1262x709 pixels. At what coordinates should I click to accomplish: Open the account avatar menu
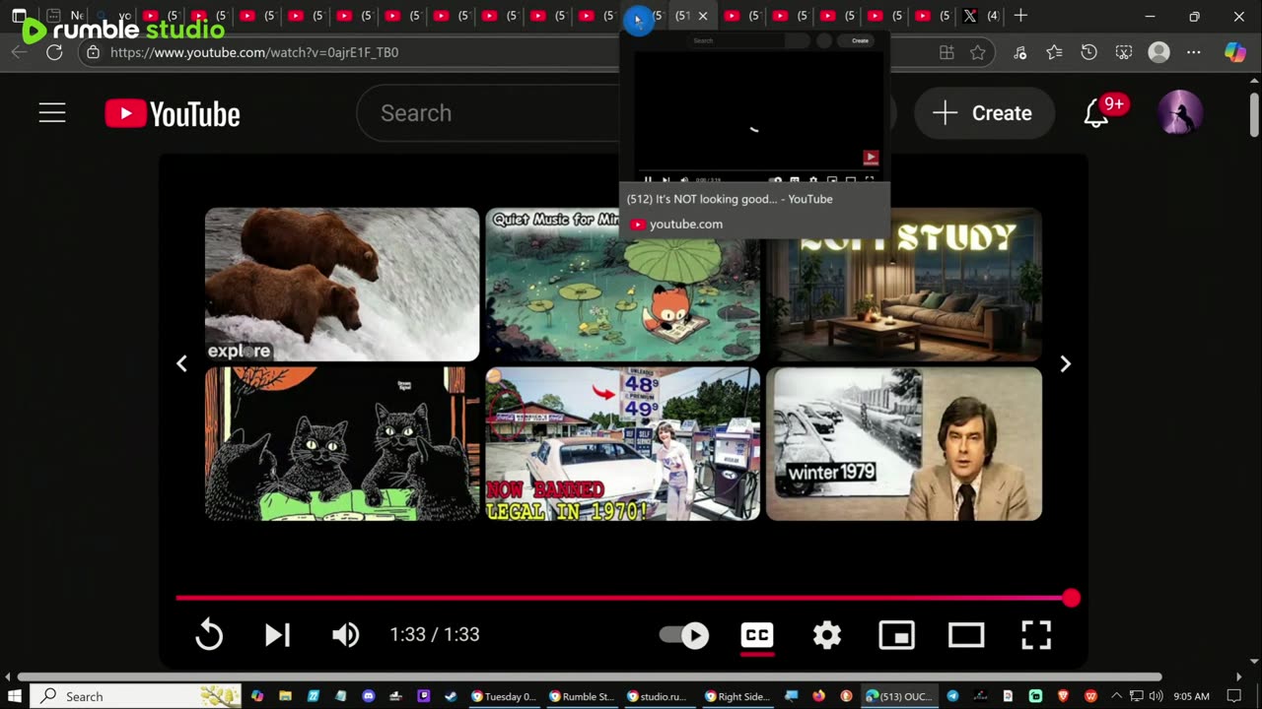1179,113
